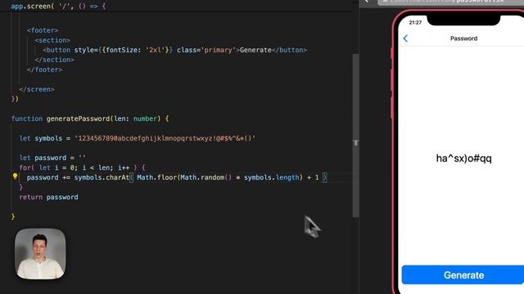Click the 'let password' declaration line
The height and width of the screenshot is (294, 524).
click(52, 158)
